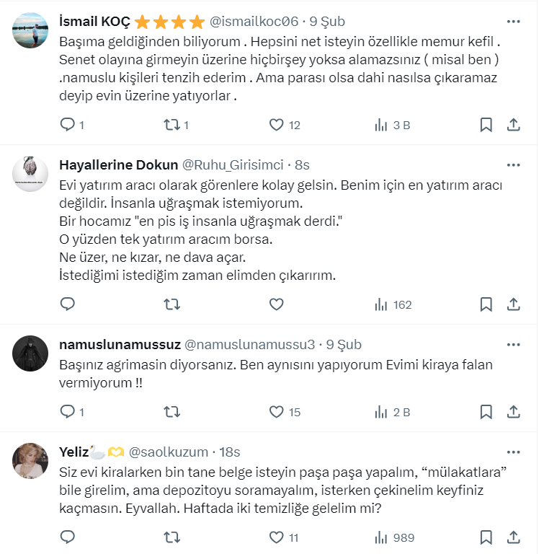Image resolution: width=539 pixels, height=554 pixels.
Task: View analytics of Hayallerine Dokun's tweet
Action: pos(393,304)
